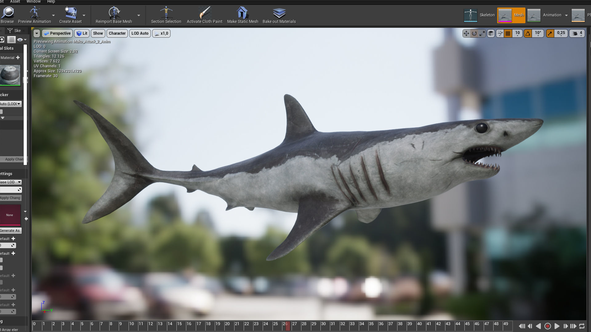Viewport: 591px width, 332px height.
Task: Open the Window menu
Action: pyautogui.click(x=33, y=2)
